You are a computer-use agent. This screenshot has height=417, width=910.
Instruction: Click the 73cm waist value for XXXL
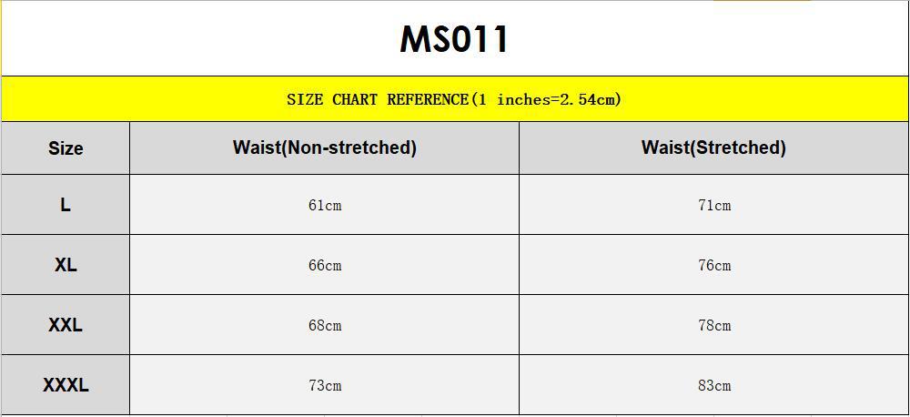[325, 386]
